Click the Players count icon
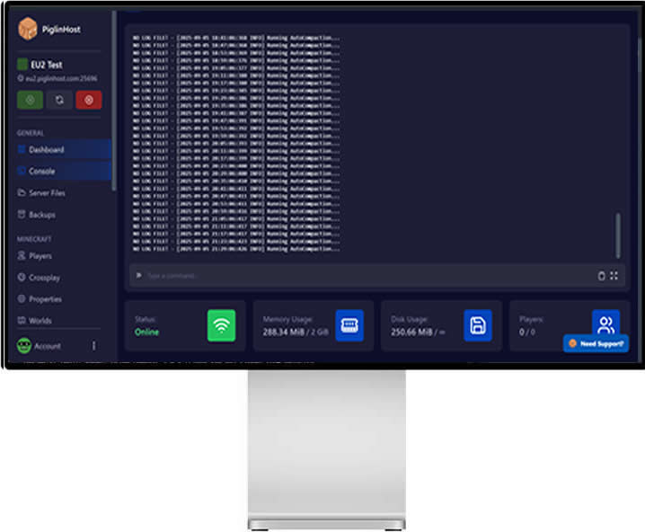645x532 pixels. click(605, 322)
